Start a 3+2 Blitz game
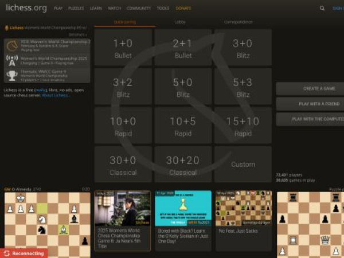 click(x=123, y=87)
